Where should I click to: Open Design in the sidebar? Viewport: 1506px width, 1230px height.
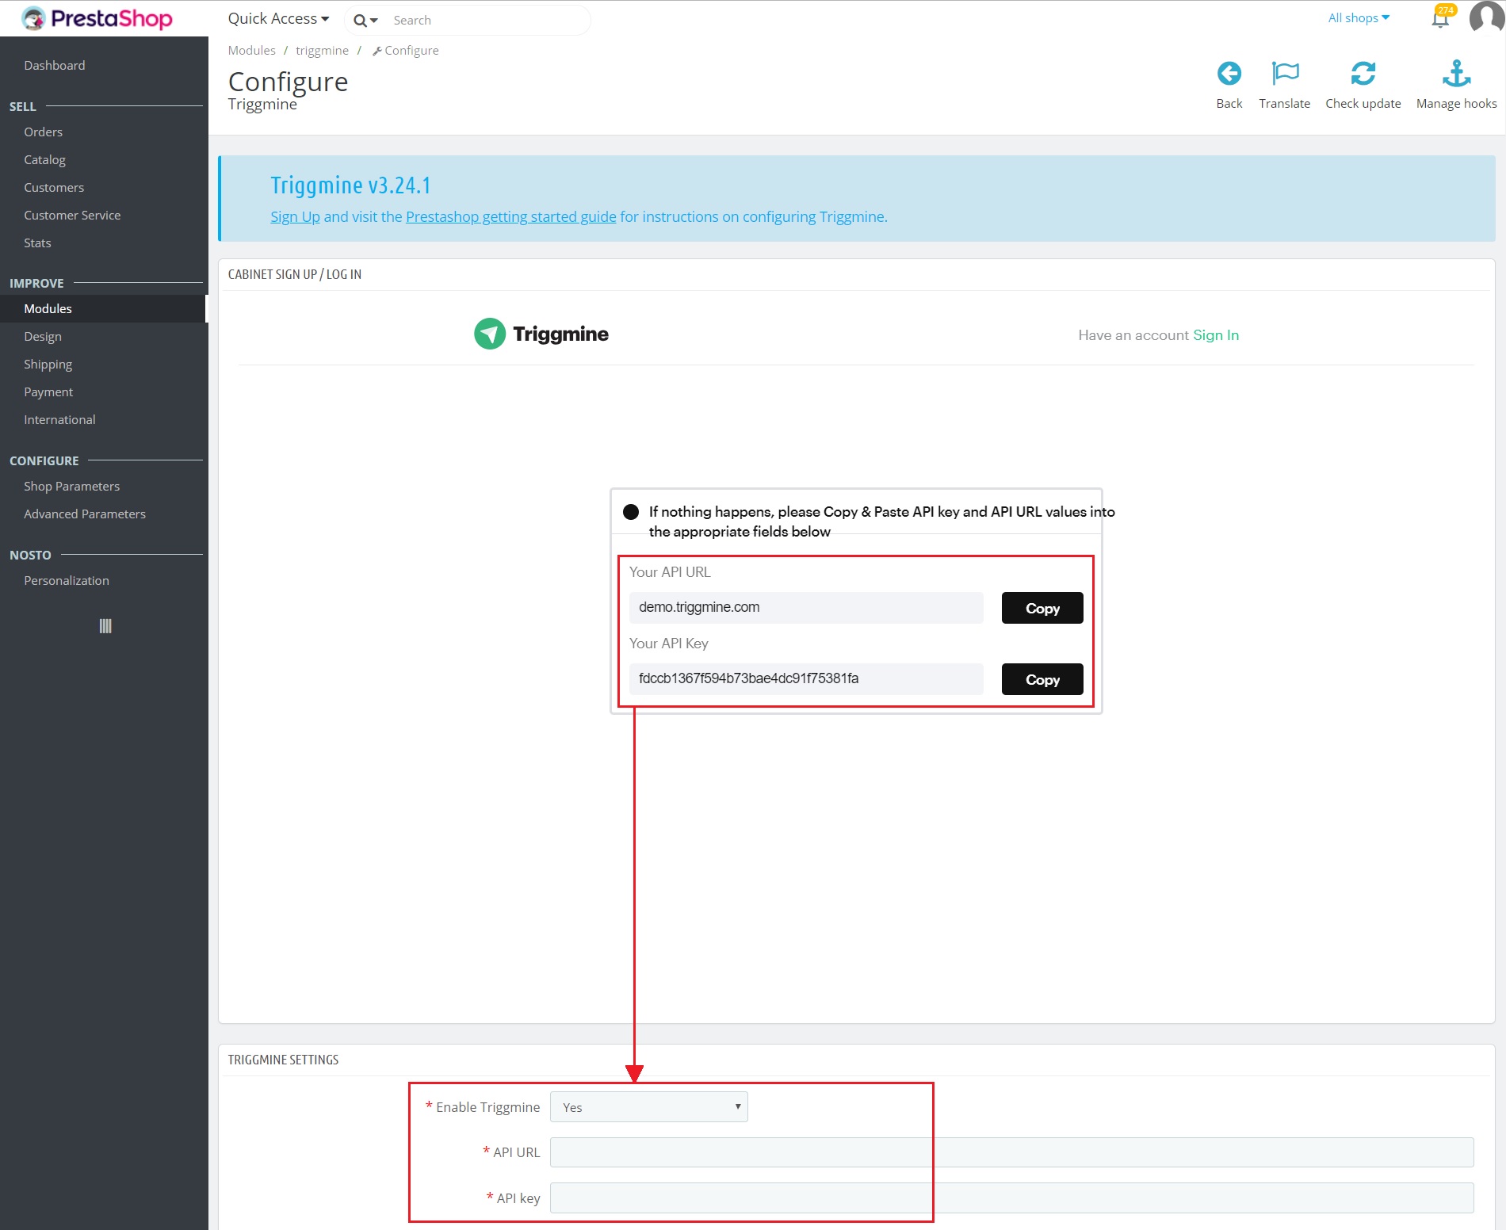coord(43,336)
